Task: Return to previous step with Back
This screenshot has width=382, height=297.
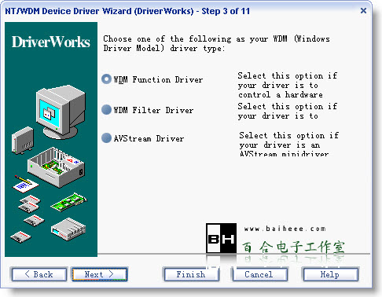Action: (x=39, y=274)
